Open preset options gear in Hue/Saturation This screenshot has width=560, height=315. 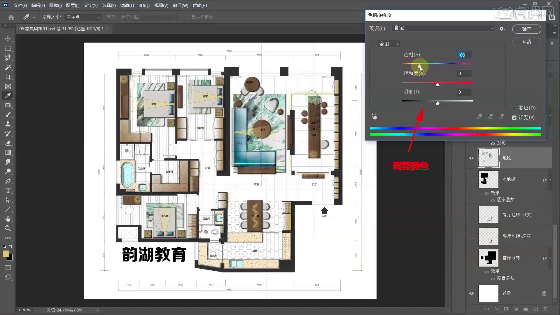(x=502, y=29)
